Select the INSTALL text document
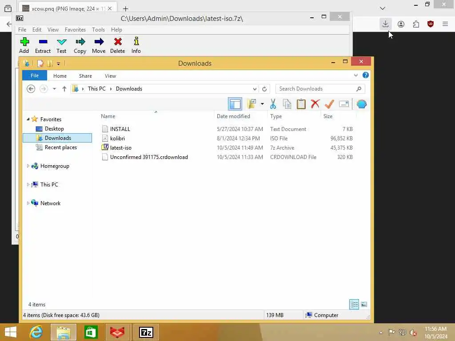Image resolution: width=455 pixels, height=341 pixels. pyautogui.click(x=120, y=129)
